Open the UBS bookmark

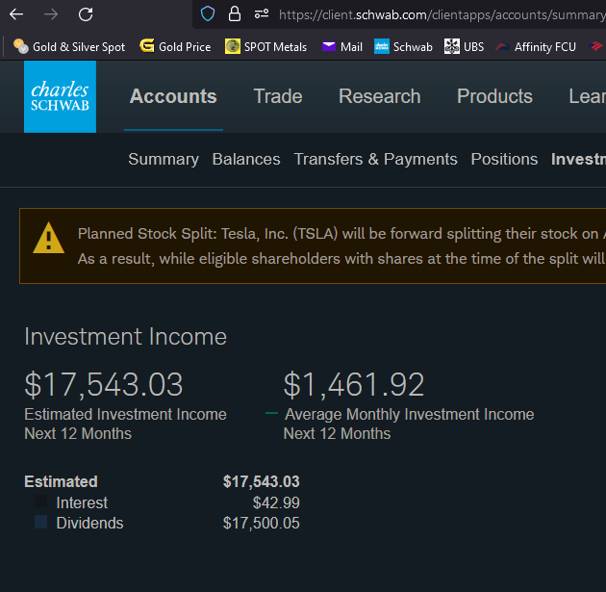465,46
